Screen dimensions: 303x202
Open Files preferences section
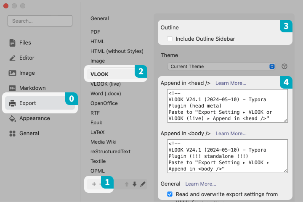(25, 42)
